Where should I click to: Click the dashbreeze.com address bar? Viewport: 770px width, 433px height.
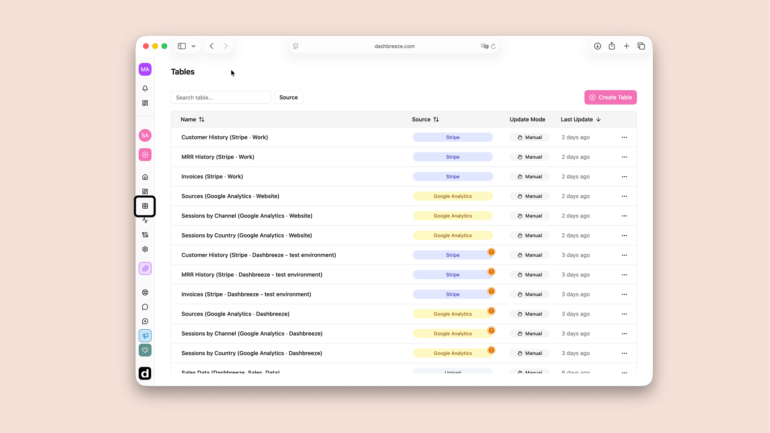pyautogui.click(x=394, y=46)
